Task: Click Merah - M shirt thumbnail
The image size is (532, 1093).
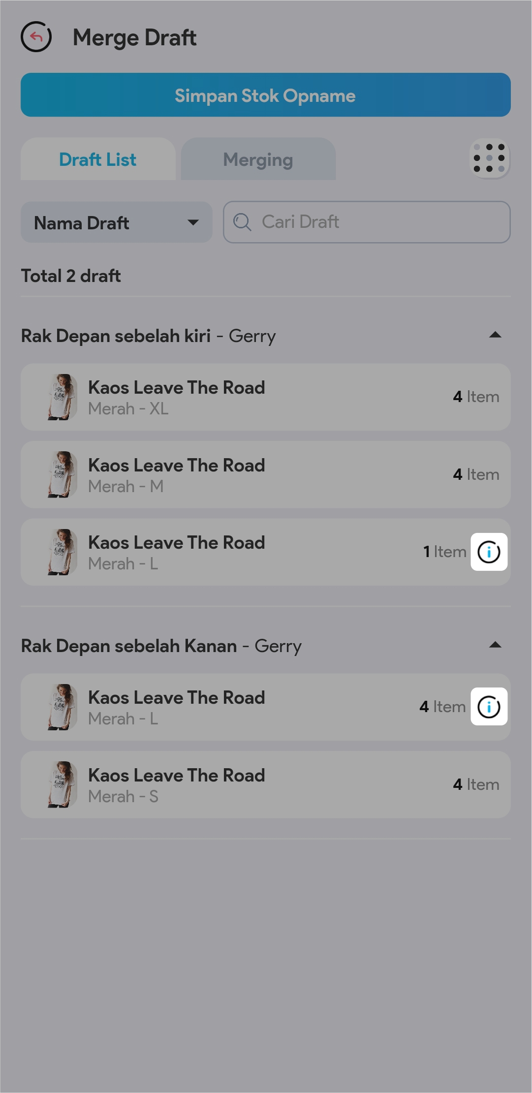Action: coord(62,474)
